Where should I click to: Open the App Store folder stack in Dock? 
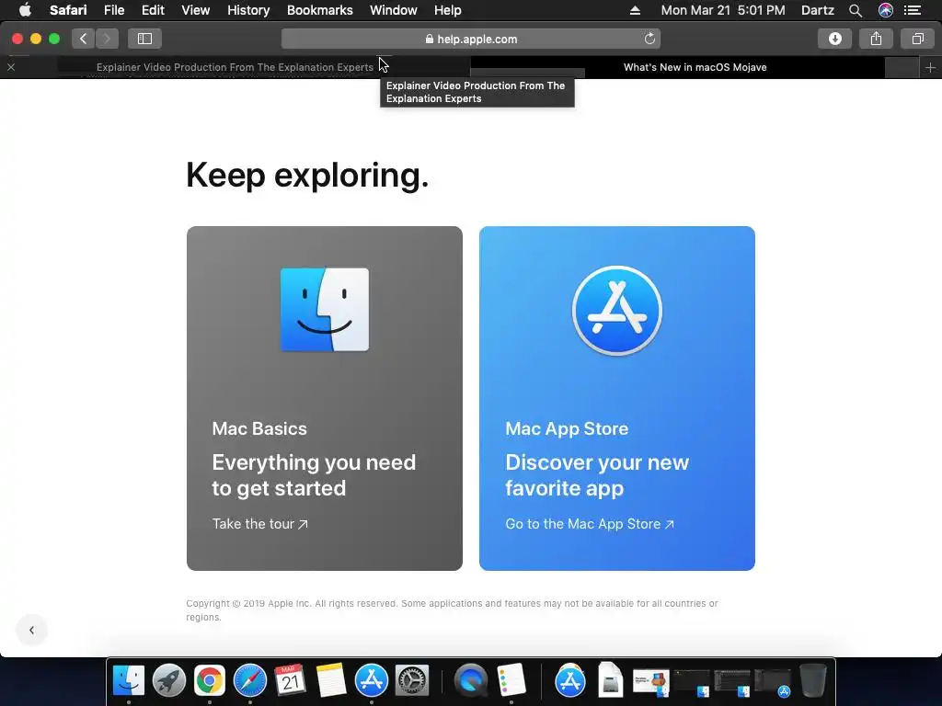click(570, 681)
